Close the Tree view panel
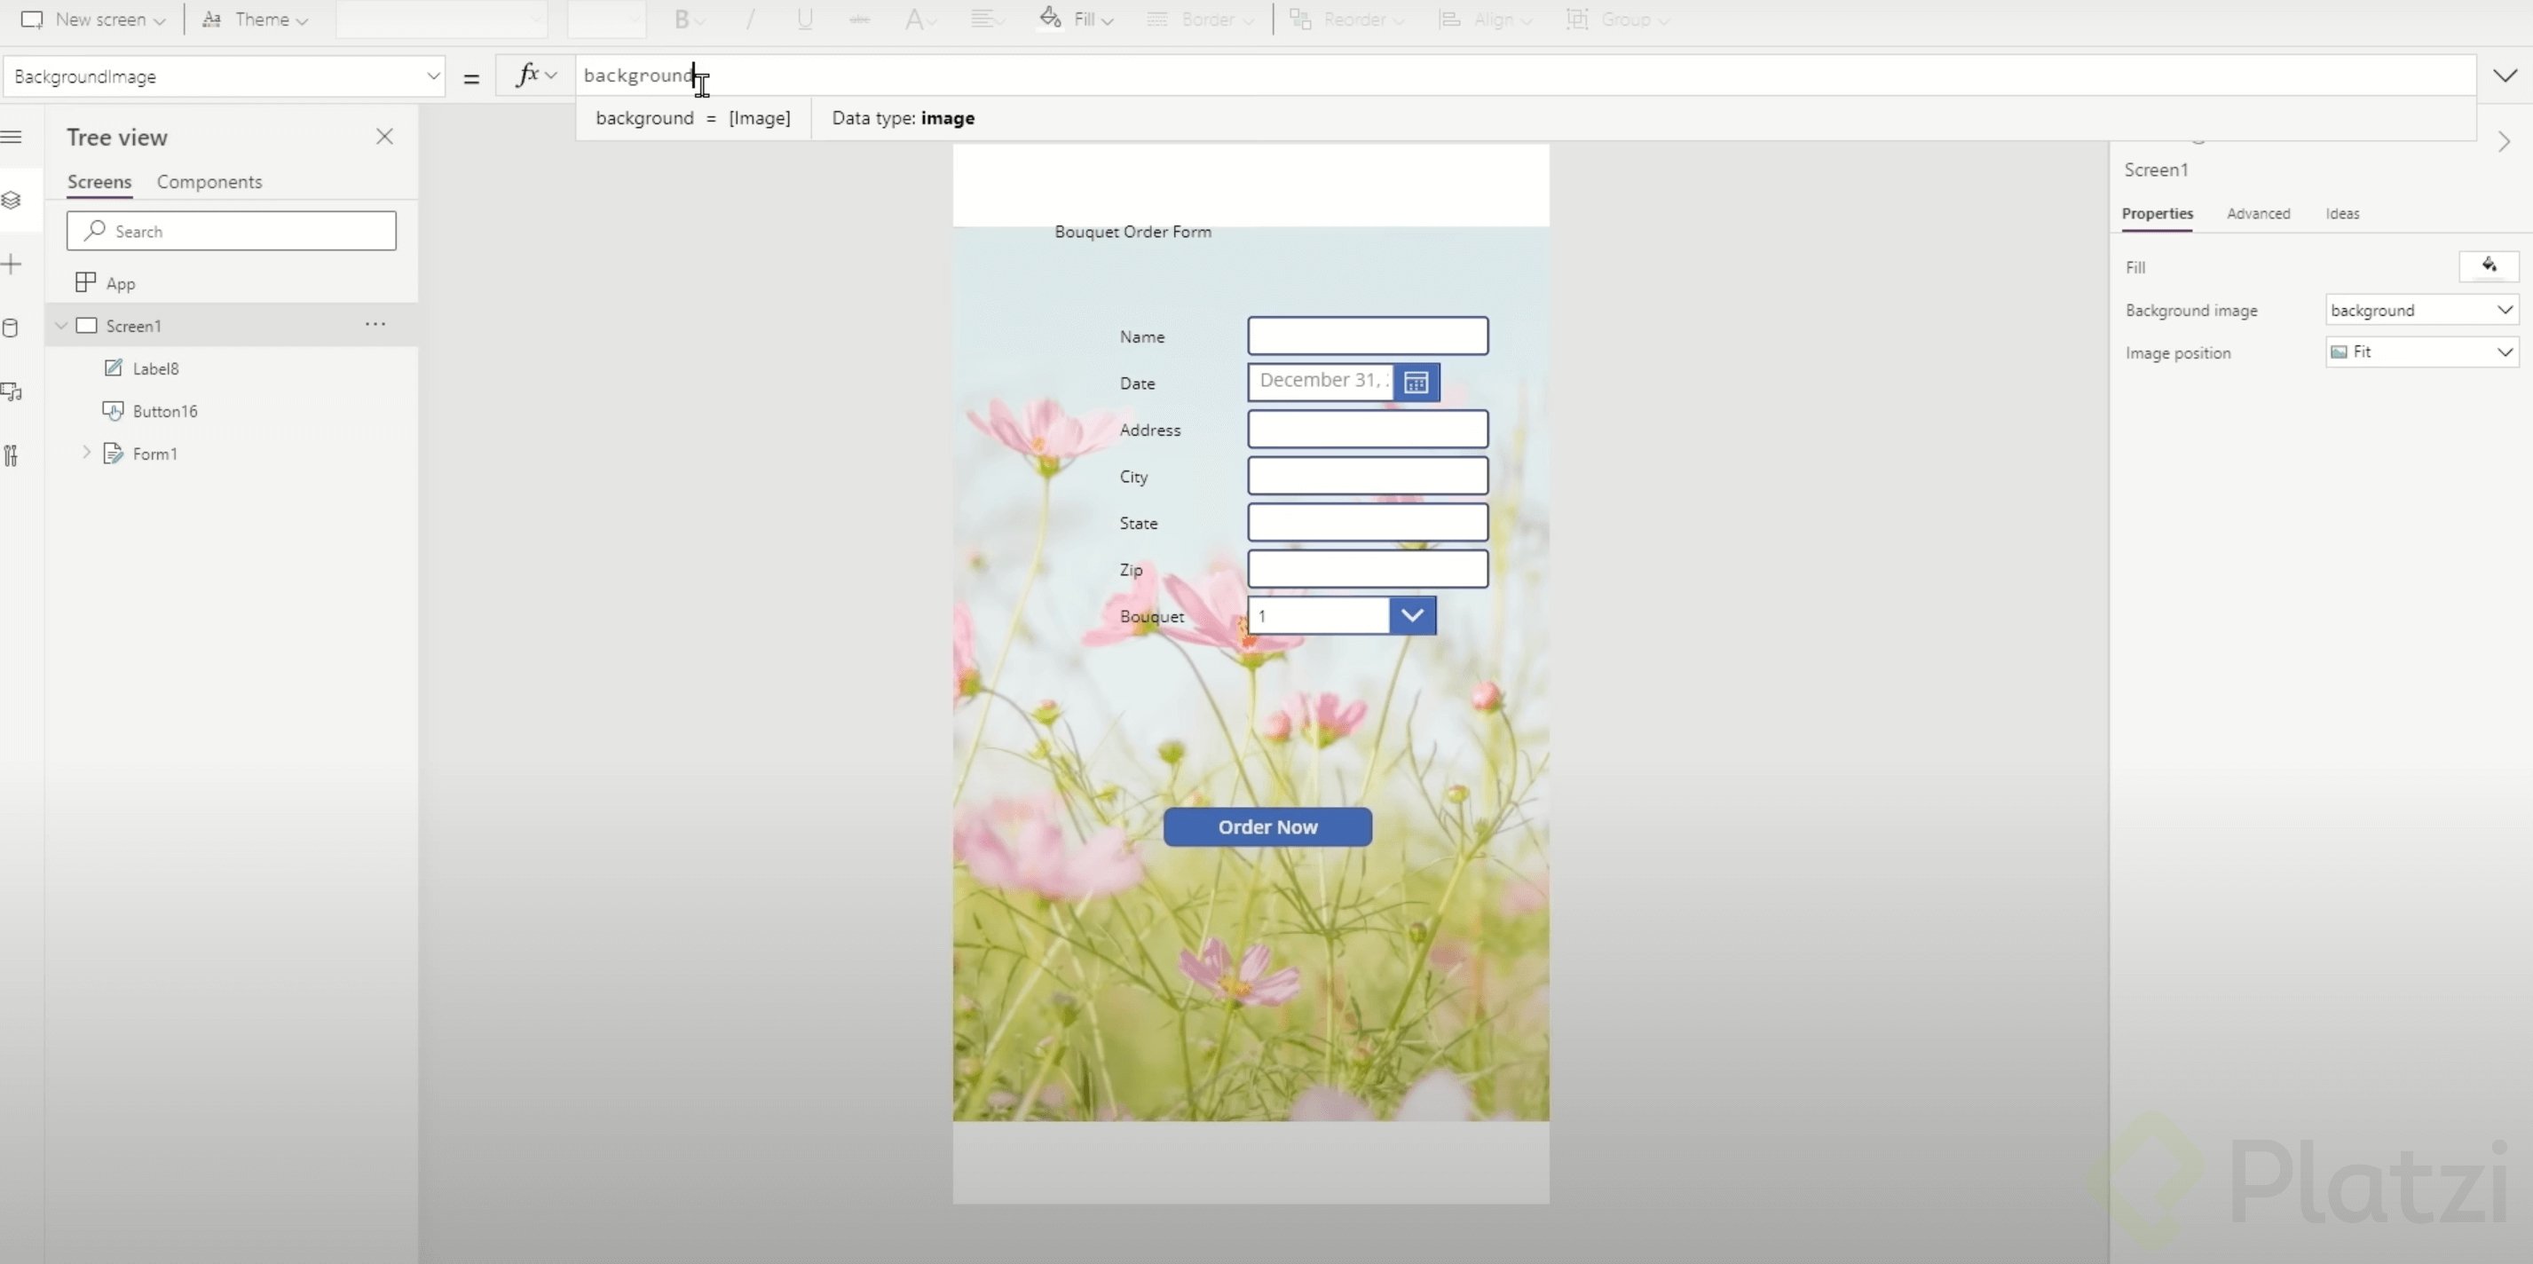The image size is (2533, 1264). click(x=384, y=137)
